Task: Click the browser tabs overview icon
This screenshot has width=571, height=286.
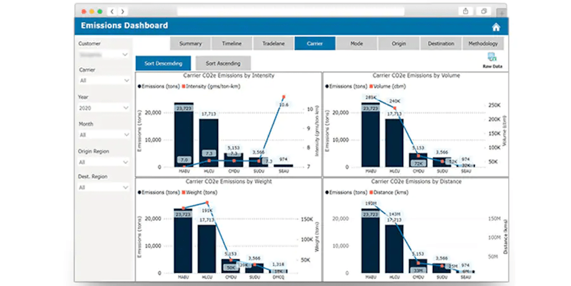Action: coord(484,11)
